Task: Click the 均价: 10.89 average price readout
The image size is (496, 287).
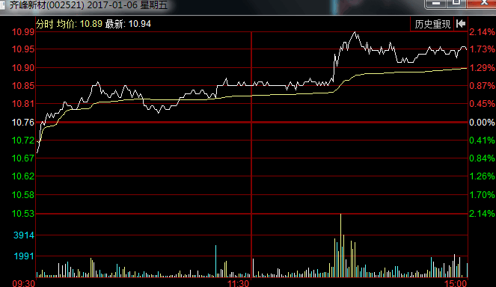Action: click(x=79, y=24)
